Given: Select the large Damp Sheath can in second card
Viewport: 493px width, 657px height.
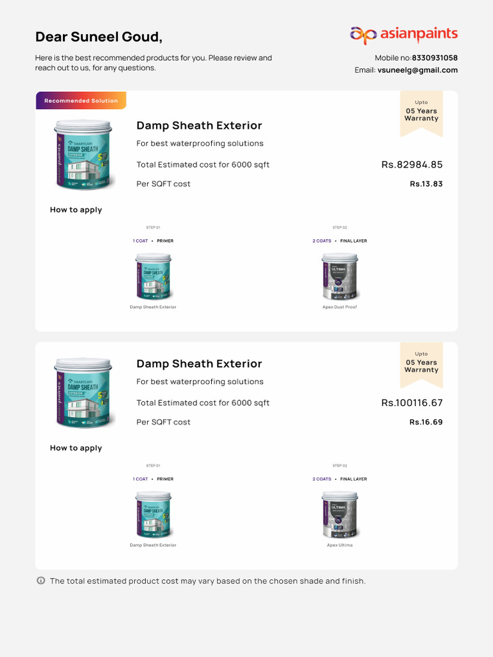Looking at the screenshot, I should tap(83, 393).
